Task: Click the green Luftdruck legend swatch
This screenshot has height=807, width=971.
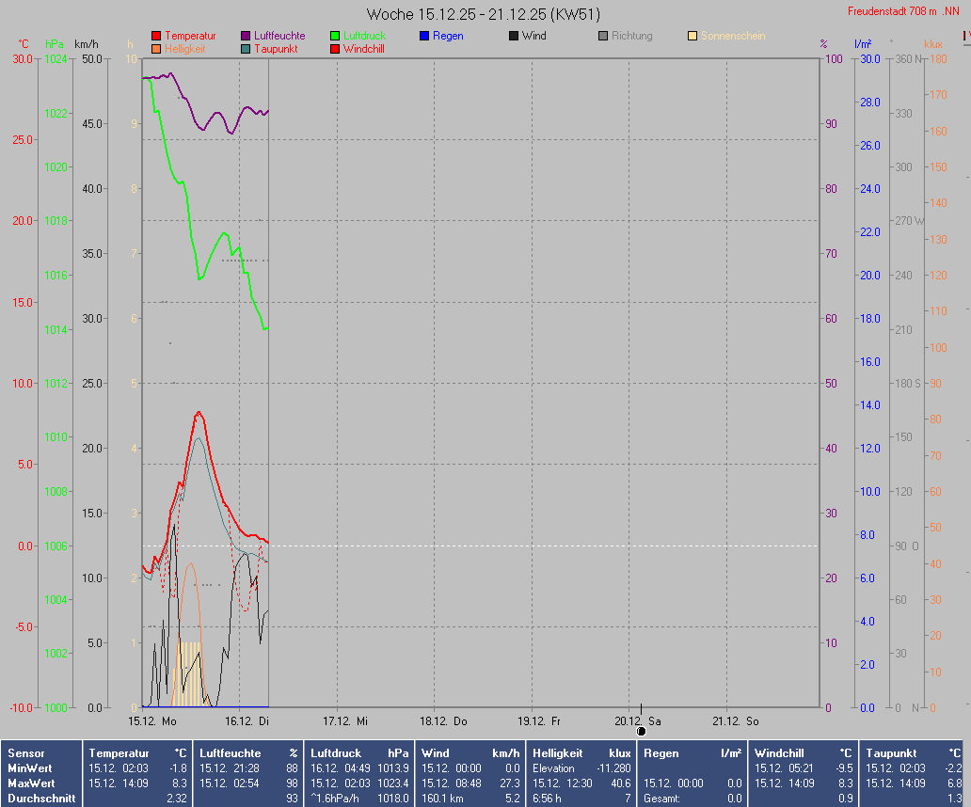Action: (x=335, y=36)
